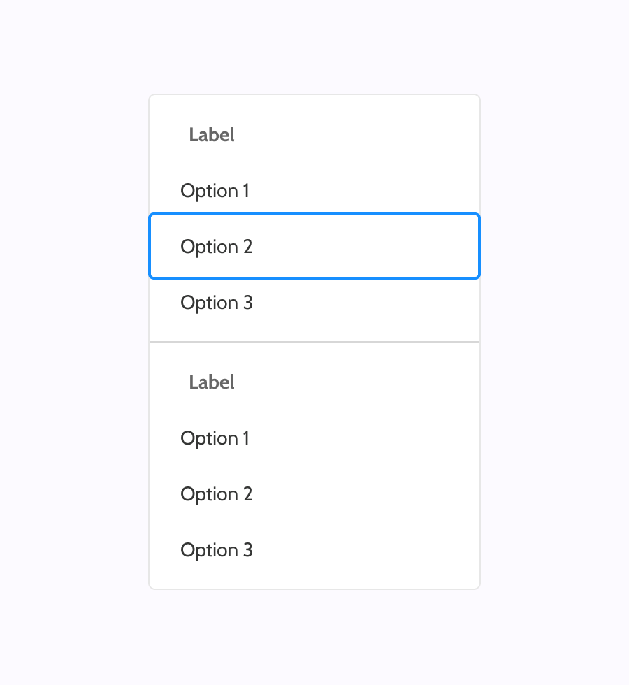The image size is (629, 685).
Task: Click the blue-outlined Option 2 item
Action: point(217,247)
